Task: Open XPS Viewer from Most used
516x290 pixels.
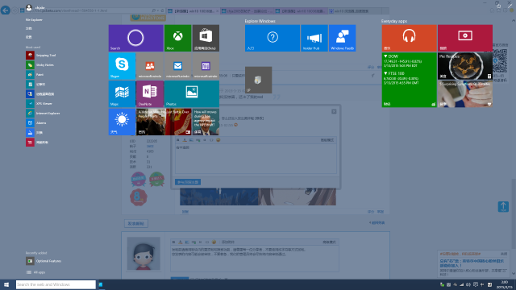Action: (x=40, y=104)
